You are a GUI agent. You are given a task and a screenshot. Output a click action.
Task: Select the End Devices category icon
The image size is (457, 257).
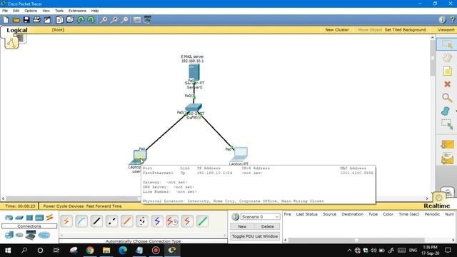coord(9,235)
